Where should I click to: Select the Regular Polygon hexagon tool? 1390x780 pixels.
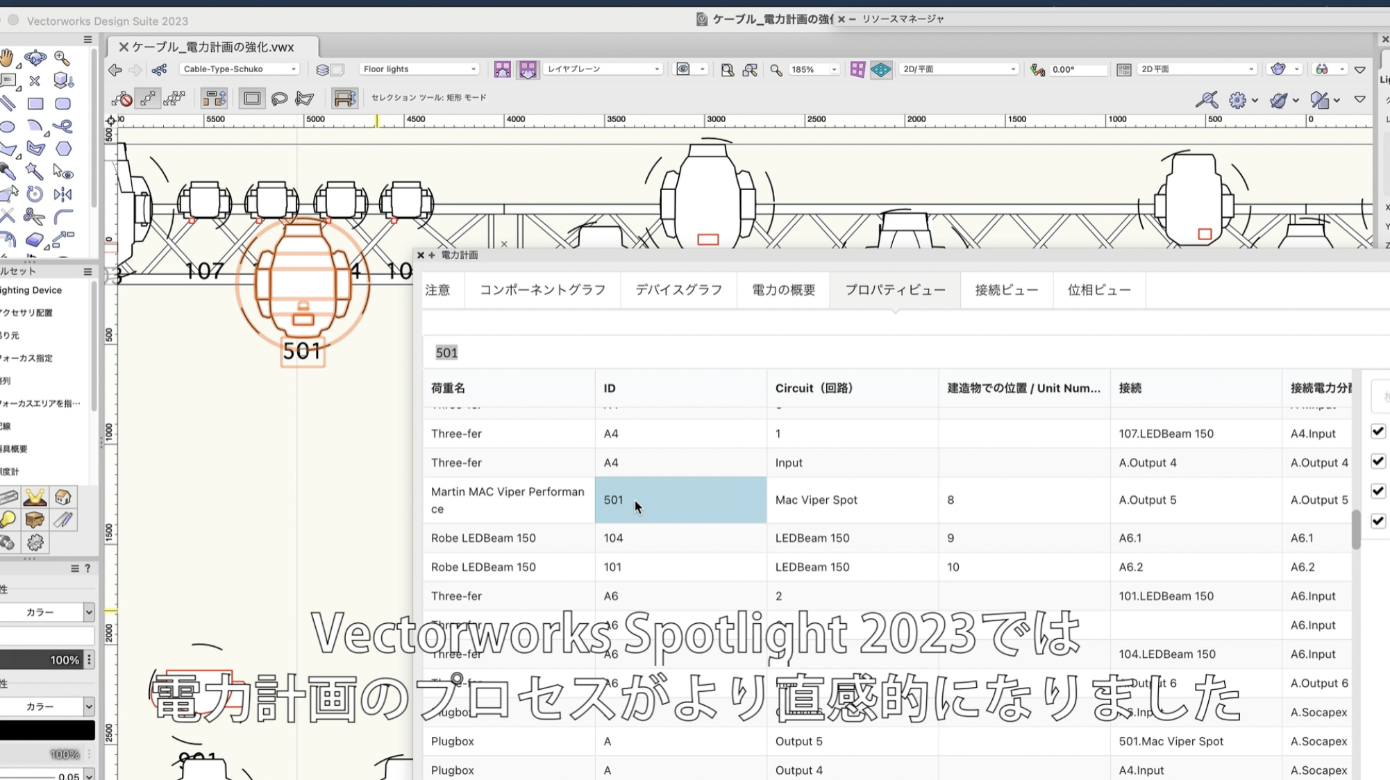(x=63, y=149)
